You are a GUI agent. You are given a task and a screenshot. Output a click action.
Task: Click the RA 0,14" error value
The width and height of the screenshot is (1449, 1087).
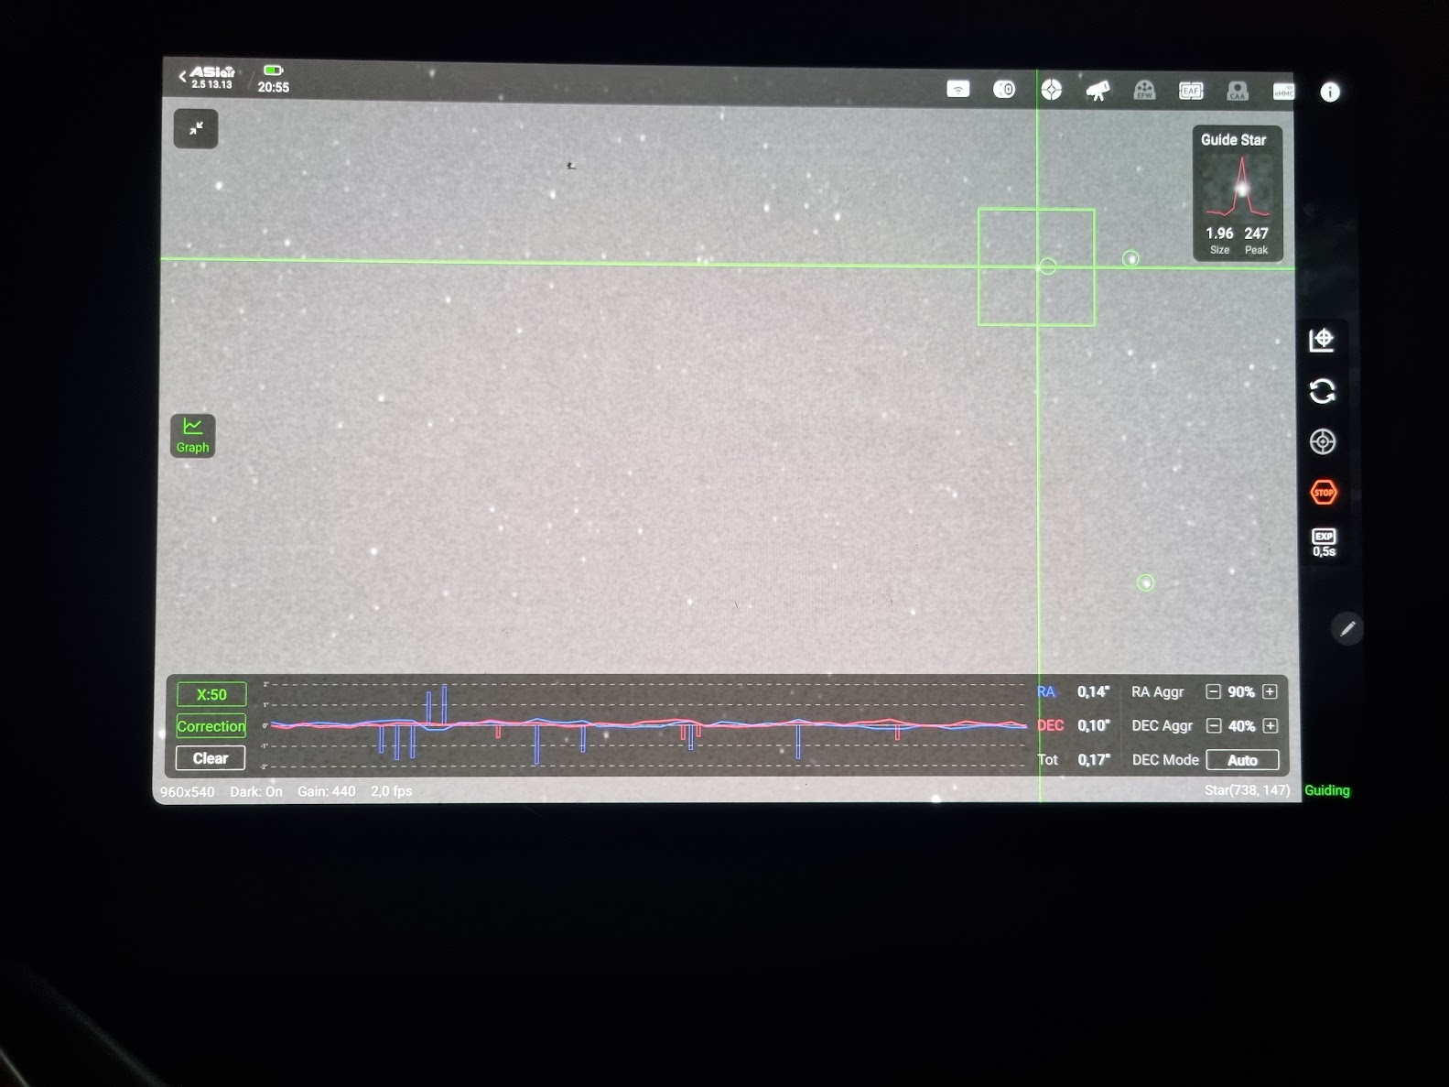coord(1093,692)
